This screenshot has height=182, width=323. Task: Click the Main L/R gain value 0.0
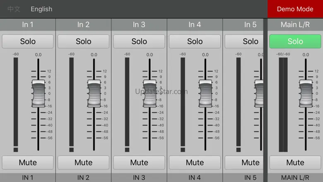306,55
